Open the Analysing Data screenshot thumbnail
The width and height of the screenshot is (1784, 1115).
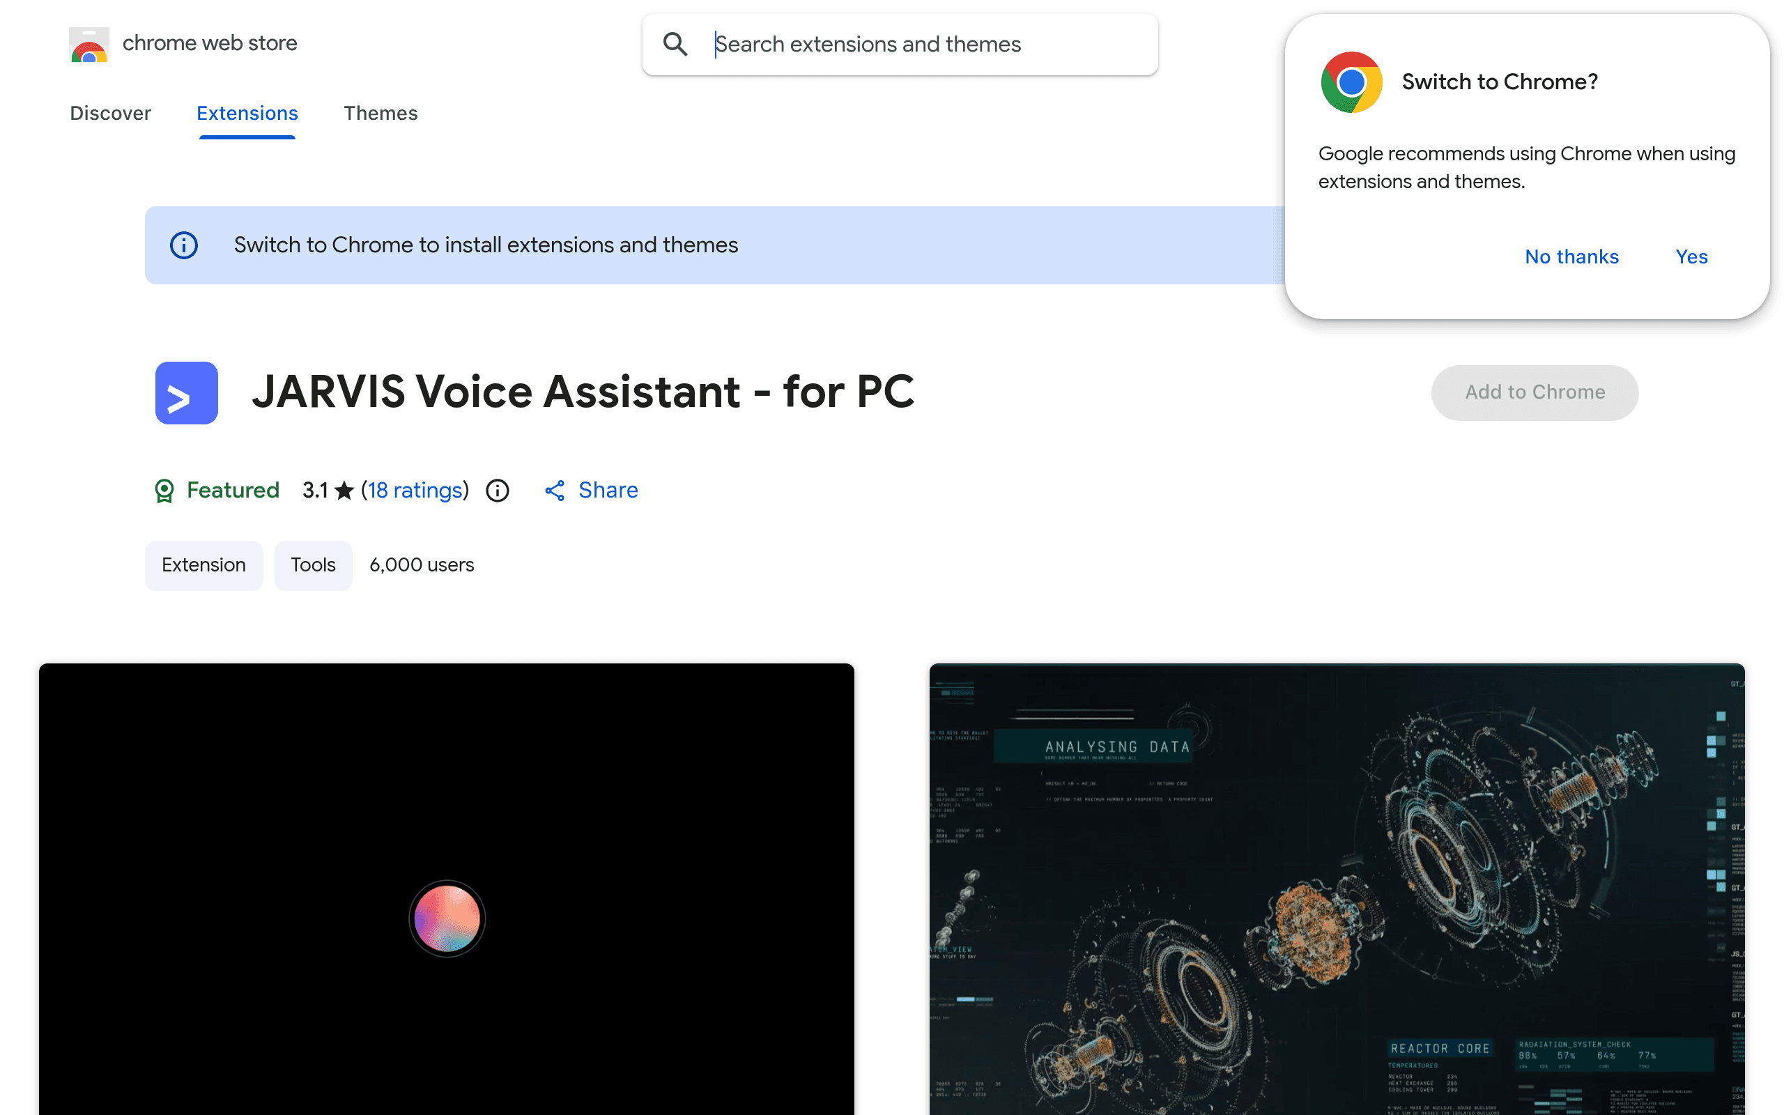[x=1337, y=889]
